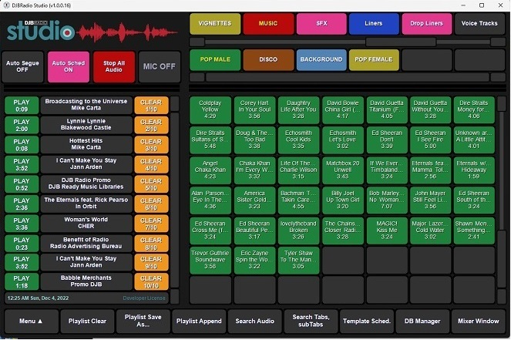Click Playlist Append button

199,321
